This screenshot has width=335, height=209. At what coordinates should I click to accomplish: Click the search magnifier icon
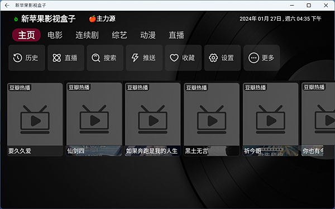[x=95, y=58]
